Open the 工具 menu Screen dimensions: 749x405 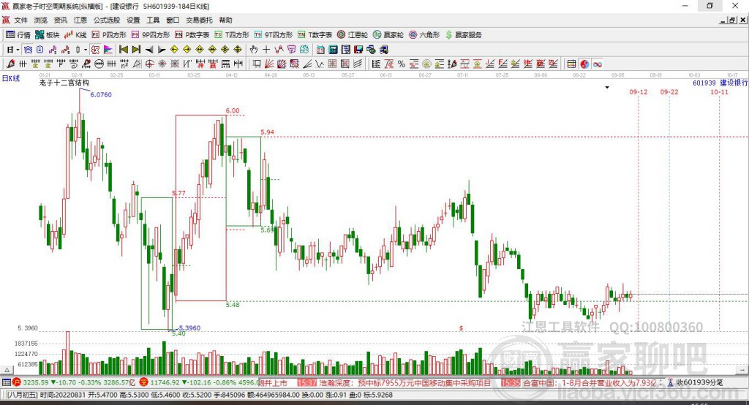pos(153,20)
